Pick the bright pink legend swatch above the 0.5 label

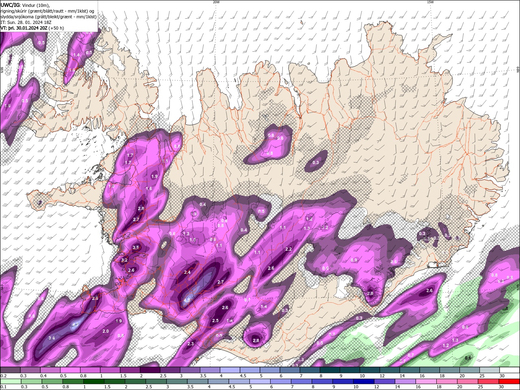70,370
